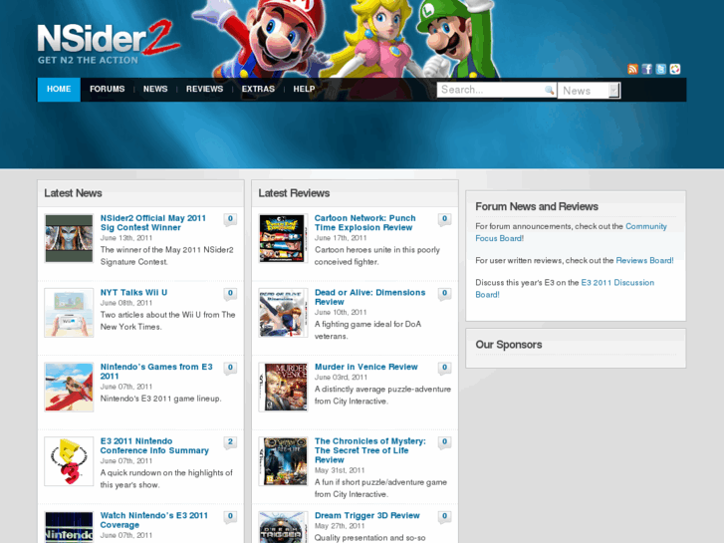Open E3 2011 Nintendo Conference Info Summary

pos(154,446)
